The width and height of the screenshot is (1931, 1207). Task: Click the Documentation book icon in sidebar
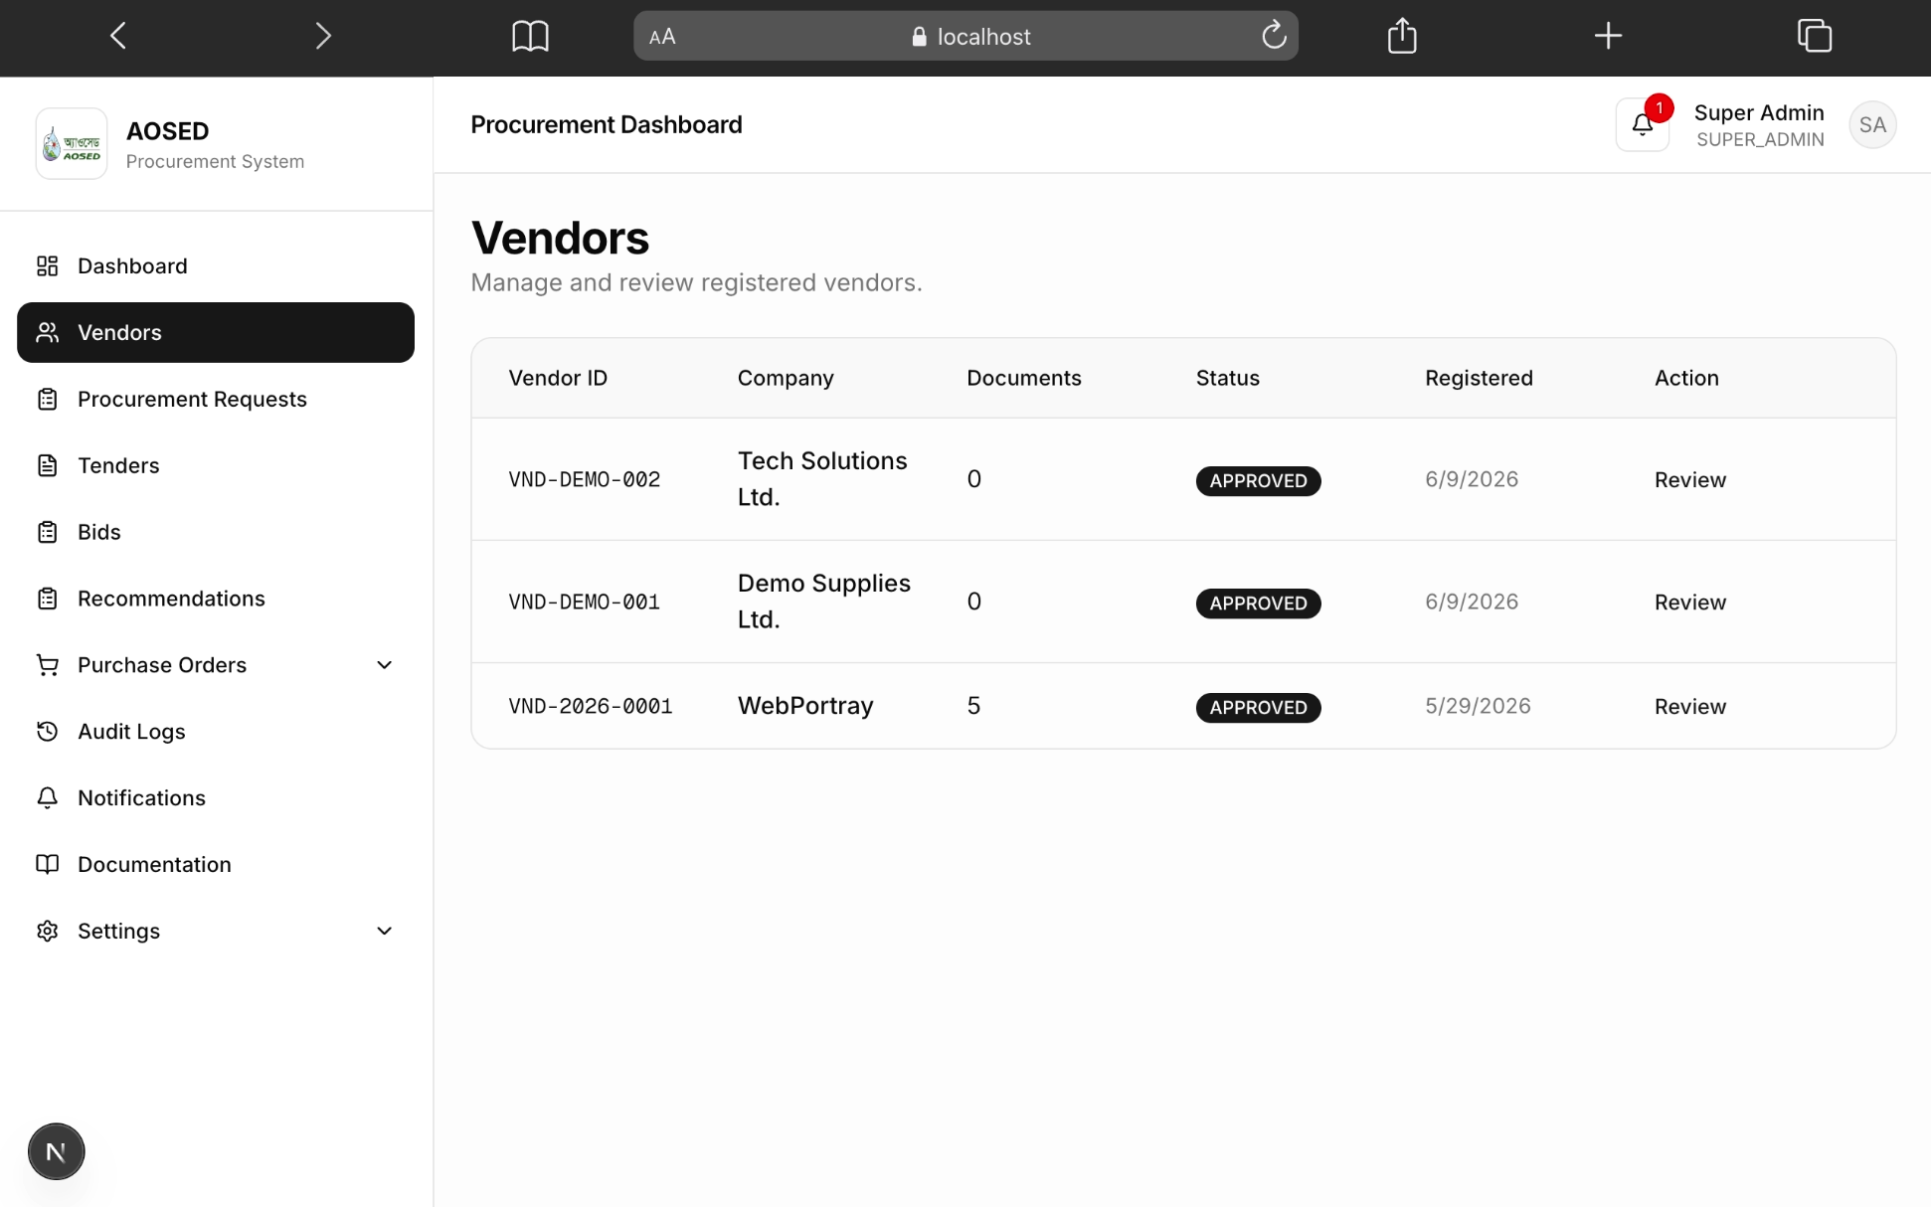(x=47, y=864)
